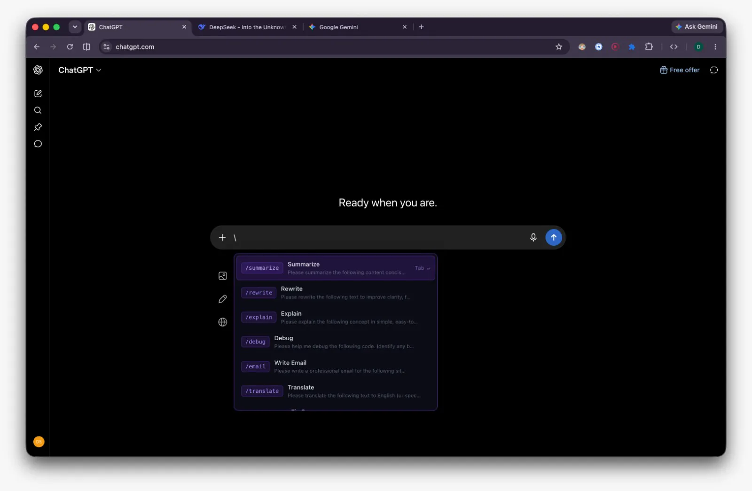Open the tab search dropdown arrow
The image size is (752, 491).
75,27
